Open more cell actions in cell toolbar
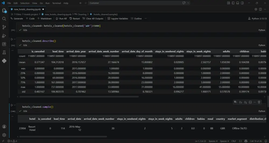This screenshot has width=269, height=143. (254, 102)
